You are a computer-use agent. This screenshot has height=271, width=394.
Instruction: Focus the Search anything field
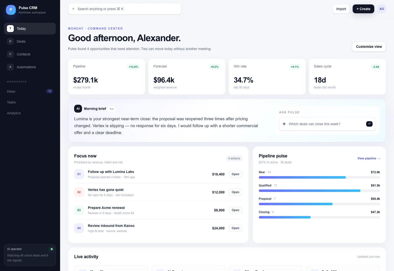(x=124, y=9)
